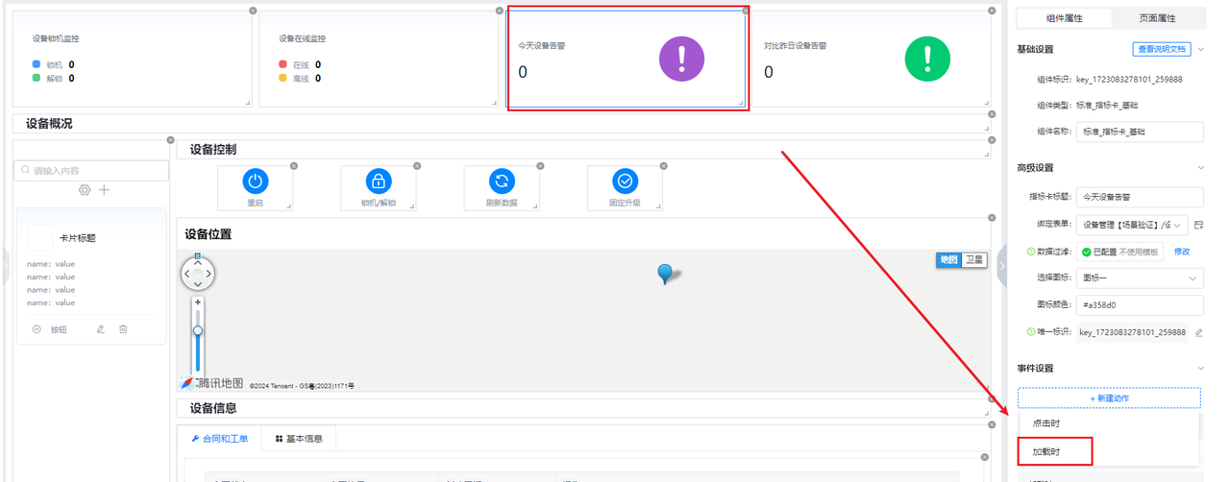Click the blue map location pin

(x=665, y=274)
